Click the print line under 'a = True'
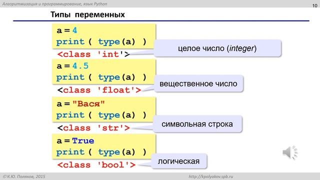The height and width of the screenshot is (180, 320). pos(101,152)
